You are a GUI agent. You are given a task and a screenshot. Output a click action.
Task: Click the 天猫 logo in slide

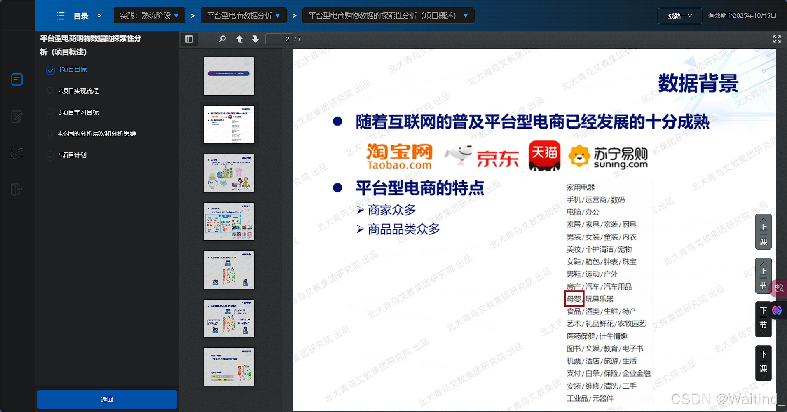tap(545, 156)
